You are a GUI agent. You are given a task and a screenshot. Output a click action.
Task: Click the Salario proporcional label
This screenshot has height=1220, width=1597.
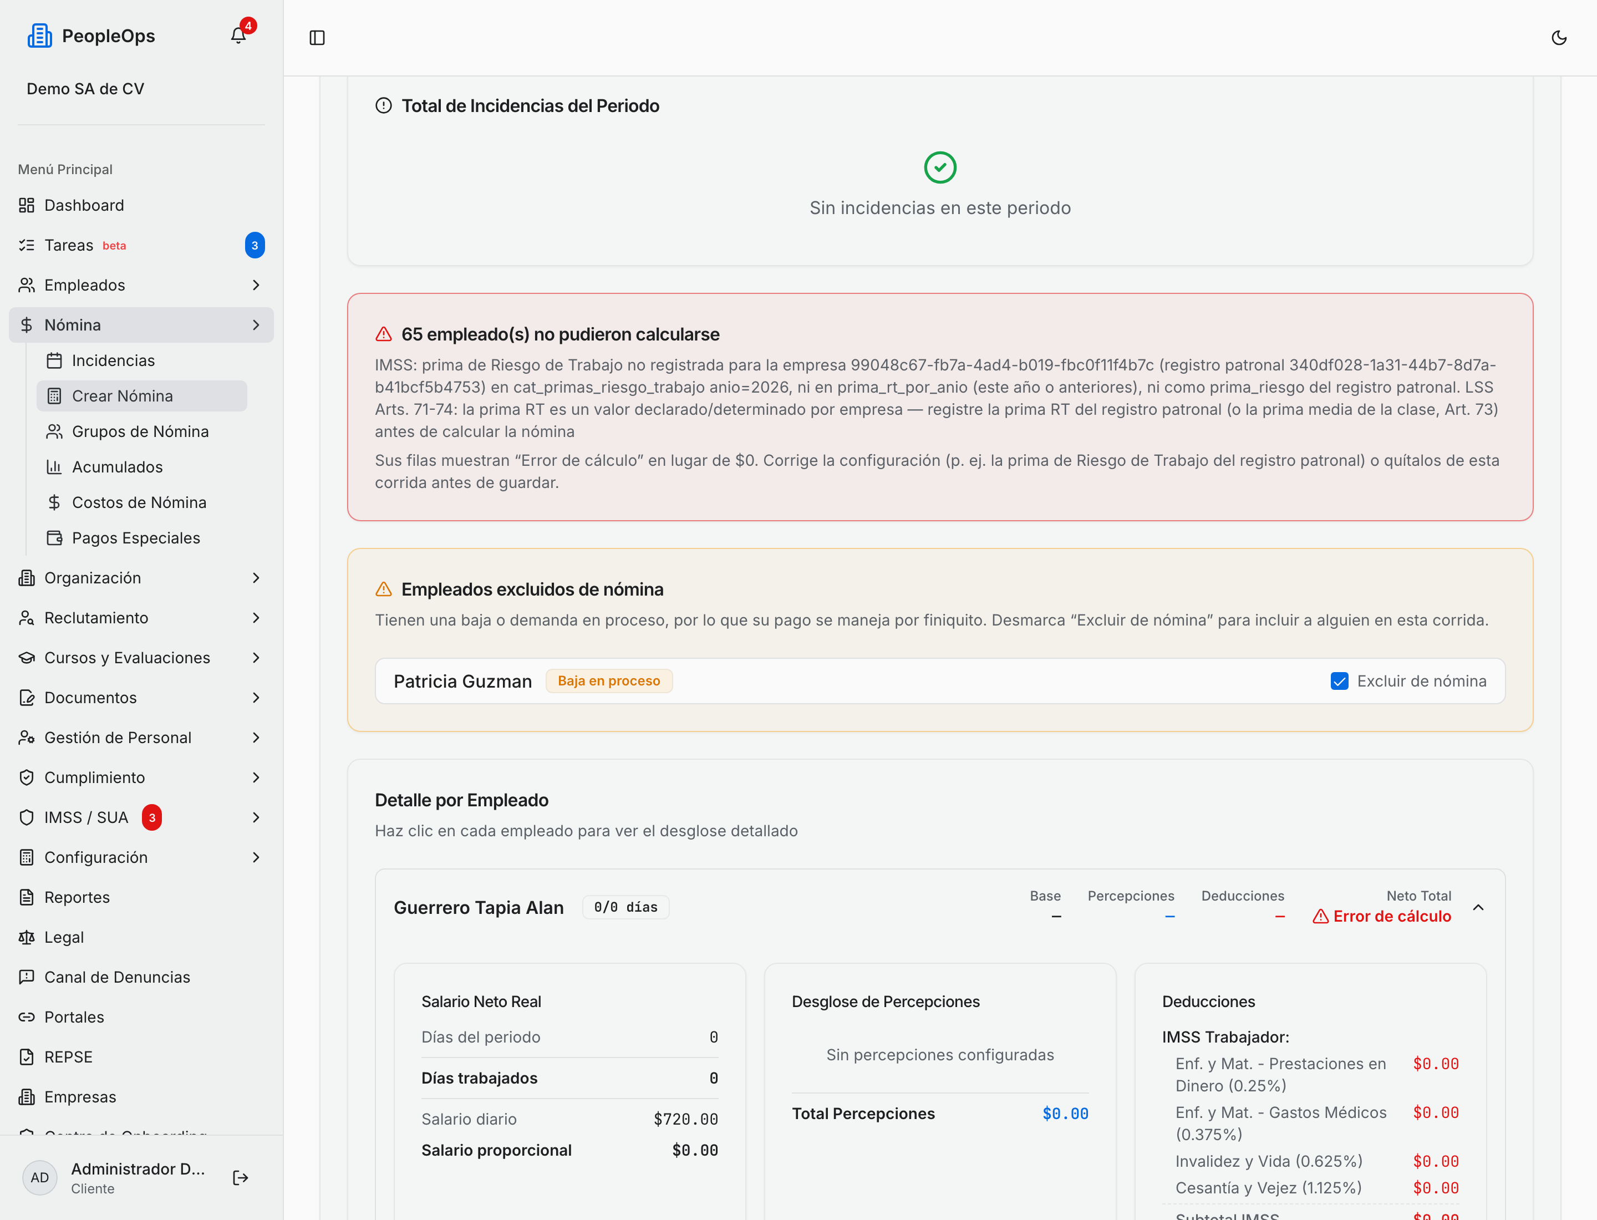(x=496, y=1150)
